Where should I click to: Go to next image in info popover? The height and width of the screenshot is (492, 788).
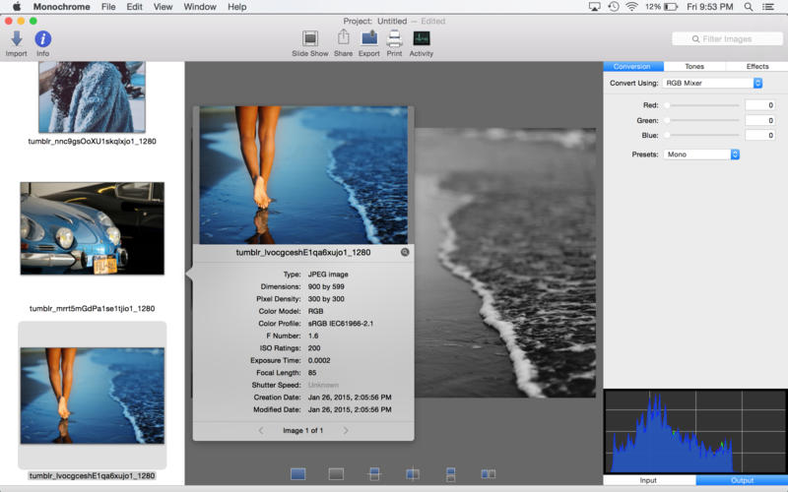(x=346, y=430)
